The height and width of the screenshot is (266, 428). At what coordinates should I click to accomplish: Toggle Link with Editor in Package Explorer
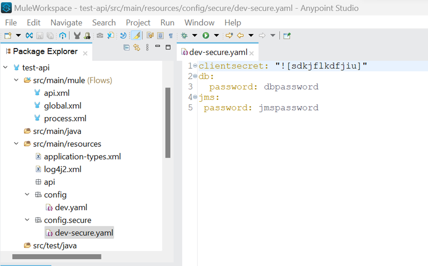click(137, 48)
